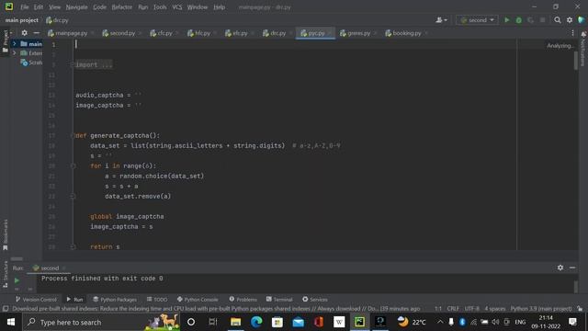Open Mail app from taskbar
This screenshot has height=331, width=588.
click(x=298, y=322)
